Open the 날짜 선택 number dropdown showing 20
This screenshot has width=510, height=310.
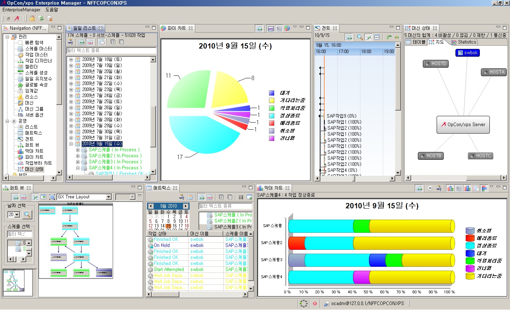(x=17, y=215)
